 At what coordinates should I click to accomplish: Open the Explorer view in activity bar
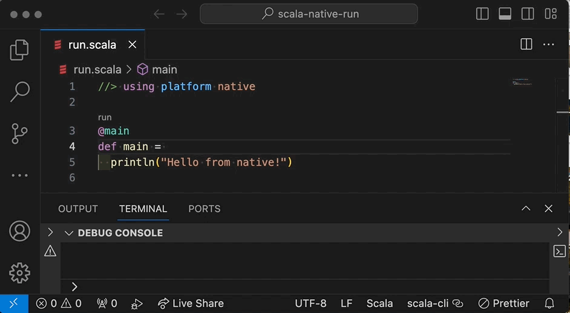pos(19,50)
